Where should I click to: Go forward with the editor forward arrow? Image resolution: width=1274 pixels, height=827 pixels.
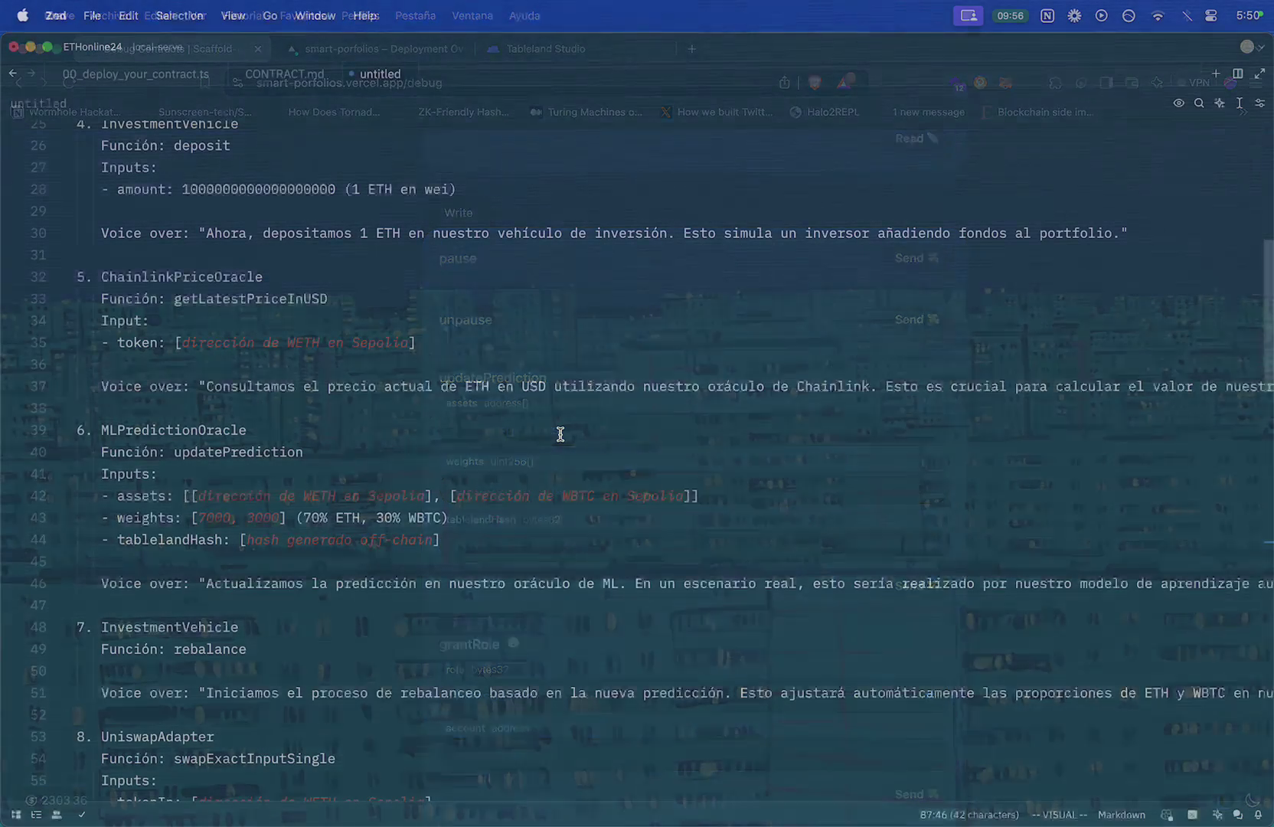(31, 74)
